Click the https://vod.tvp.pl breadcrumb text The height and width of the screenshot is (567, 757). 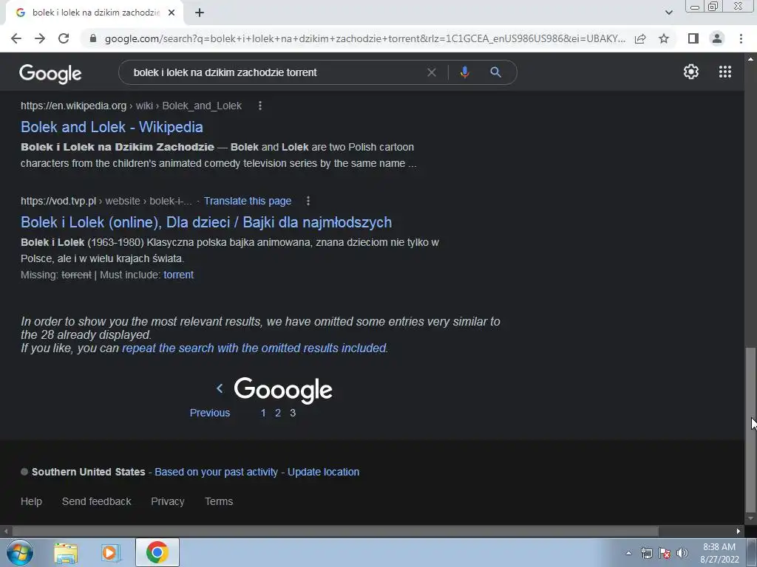[58, 201]
